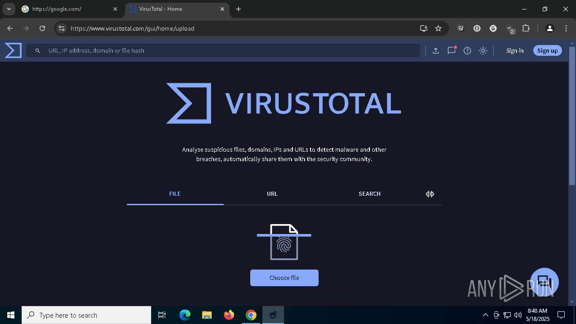This screenshot has height=324, width=576.
Task: Click the install app icon in address bar
Action: pos(423,28)
